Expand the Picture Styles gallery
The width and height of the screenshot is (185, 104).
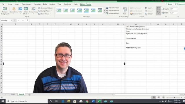click(104, 13)
